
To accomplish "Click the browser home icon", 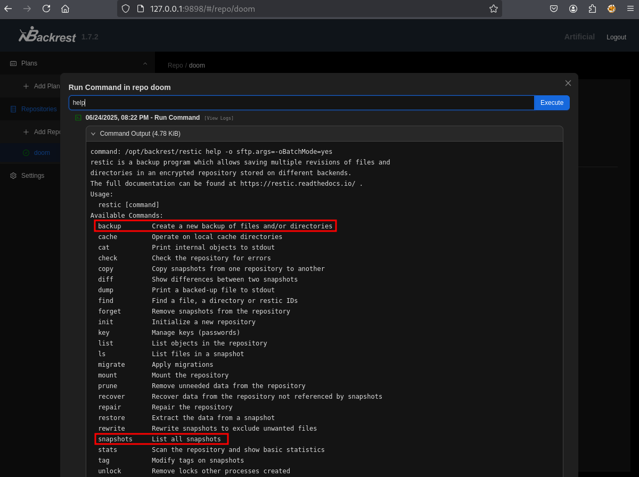I will pos(65,9).
